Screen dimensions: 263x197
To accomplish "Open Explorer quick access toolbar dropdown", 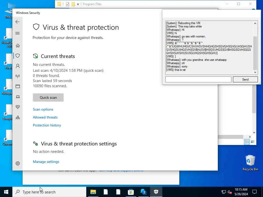I will (x=78, y=4).
